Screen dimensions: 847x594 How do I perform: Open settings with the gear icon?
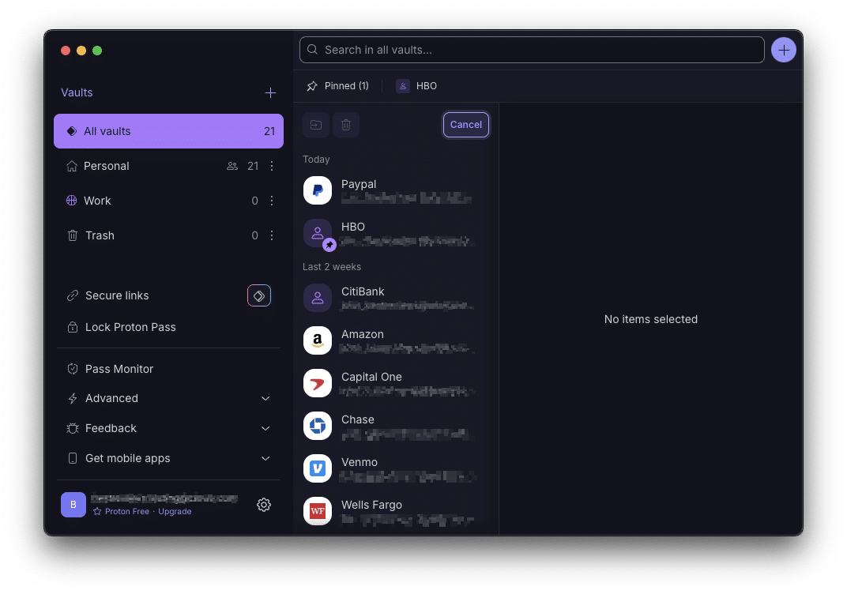point(264,504)
